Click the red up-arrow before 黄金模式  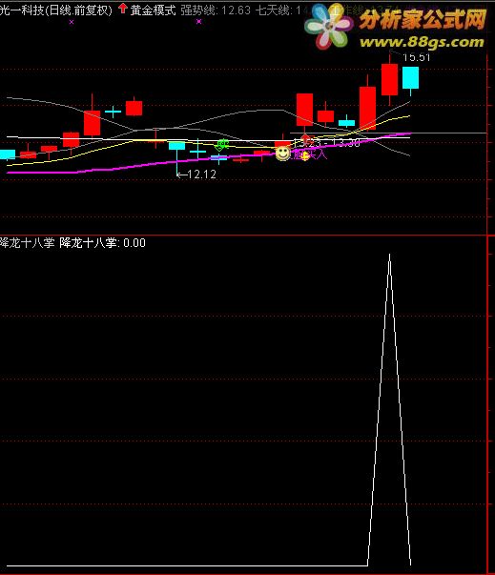click(x=123, y=9)
